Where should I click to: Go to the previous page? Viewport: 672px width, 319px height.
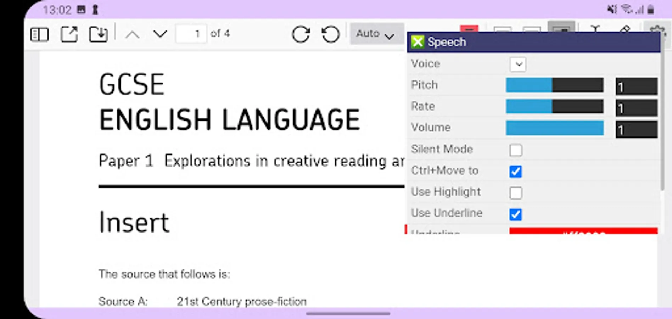click(132, 34)
